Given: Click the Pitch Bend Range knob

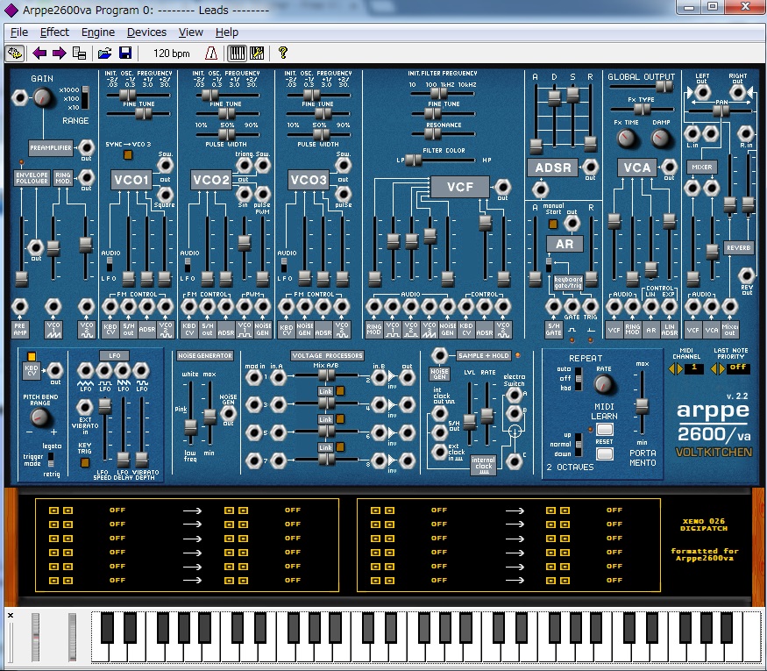Looking at the screenshot, I should point(39,418).
